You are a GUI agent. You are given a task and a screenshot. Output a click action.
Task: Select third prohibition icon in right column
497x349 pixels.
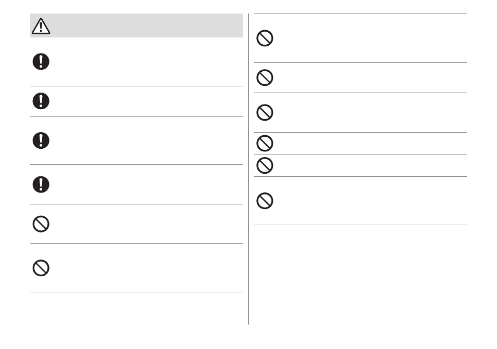[x=265, y=112]
